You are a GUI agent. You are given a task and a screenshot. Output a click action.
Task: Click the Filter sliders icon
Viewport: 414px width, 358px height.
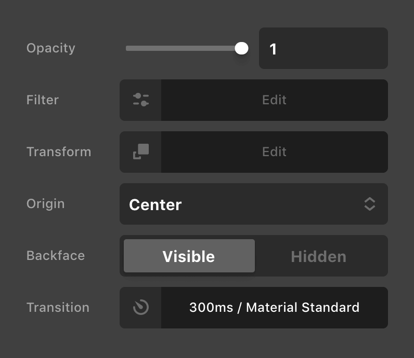(x=140, y=100)
